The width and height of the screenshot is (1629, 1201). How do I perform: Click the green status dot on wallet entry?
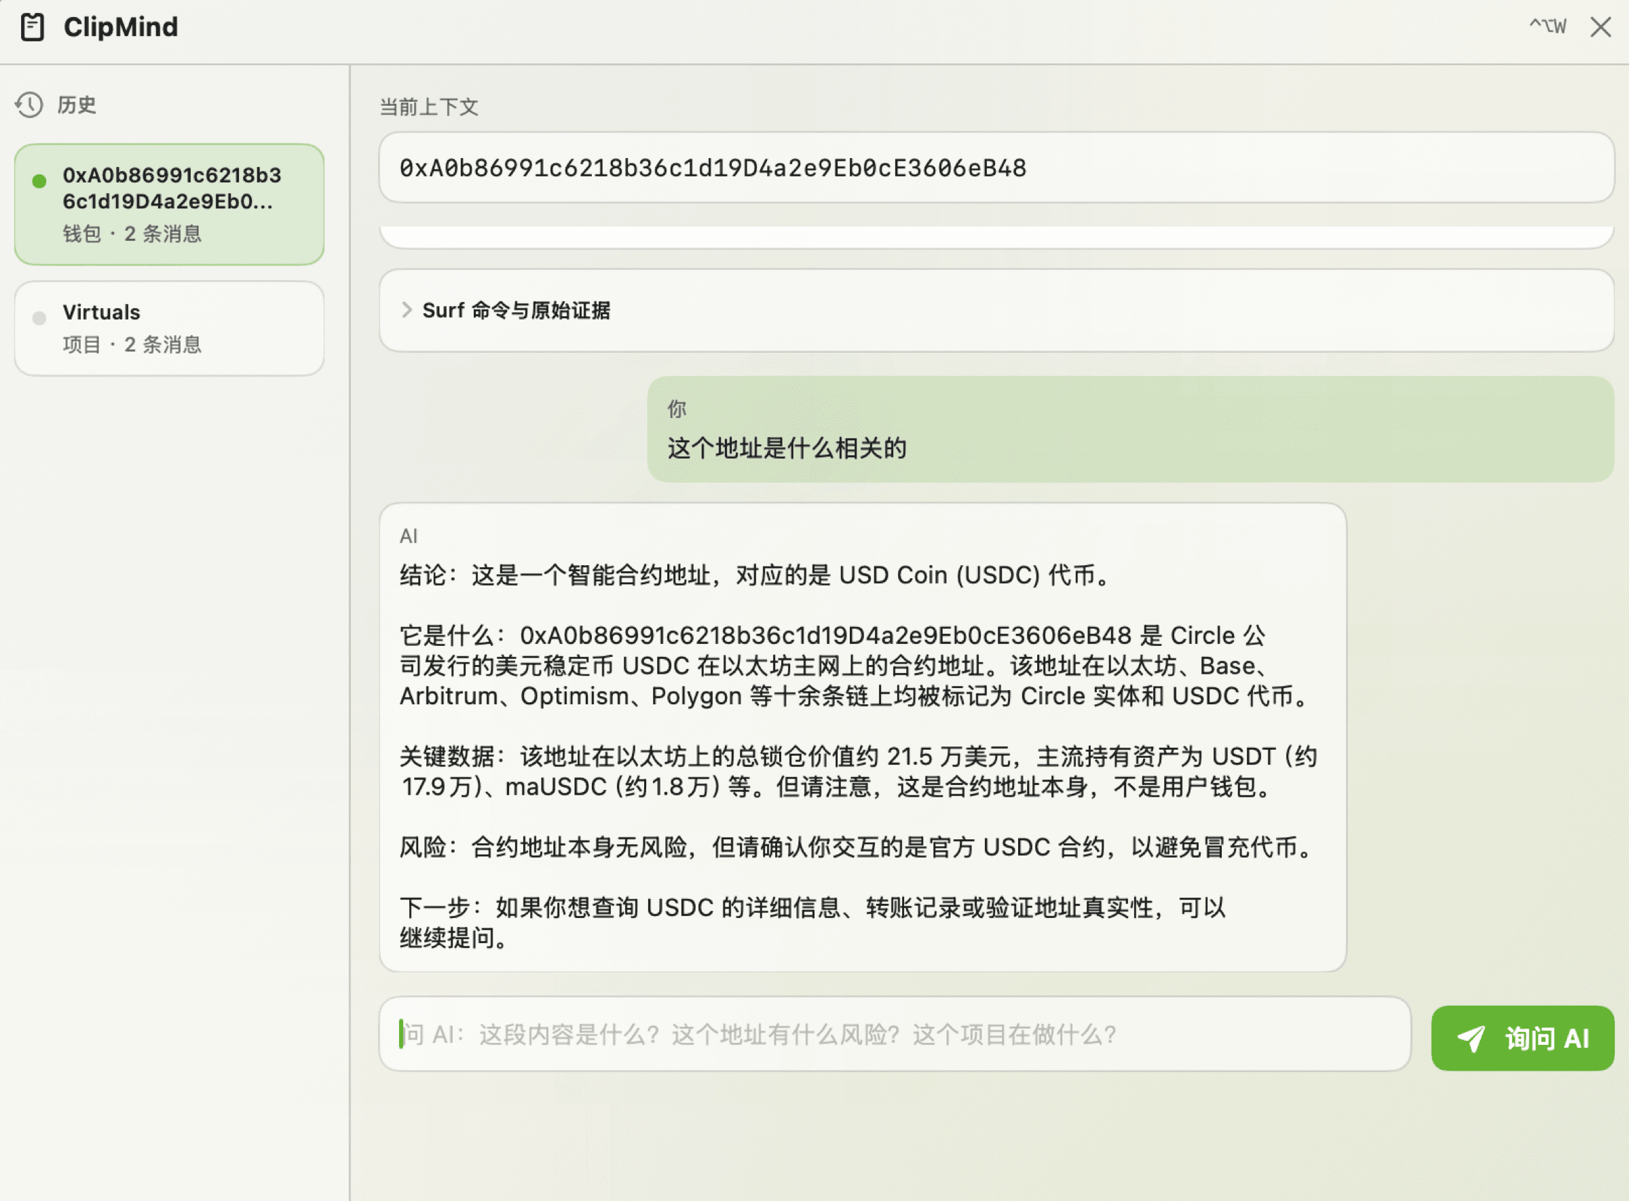click(x=39, y=181)
